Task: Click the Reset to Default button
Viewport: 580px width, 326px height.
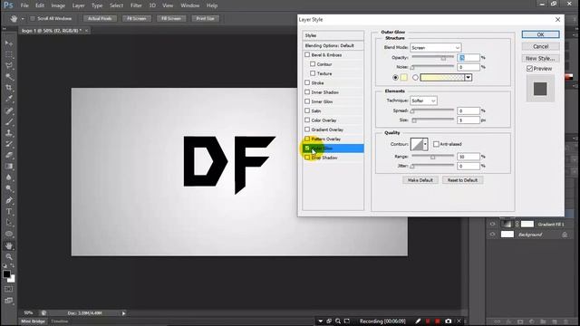Action: (x=462, y=180)
